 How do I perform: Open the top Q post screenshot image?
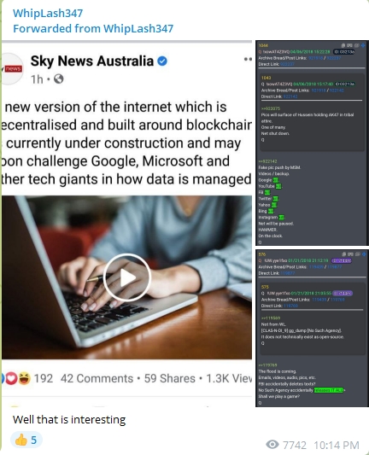tap(312, 143)
